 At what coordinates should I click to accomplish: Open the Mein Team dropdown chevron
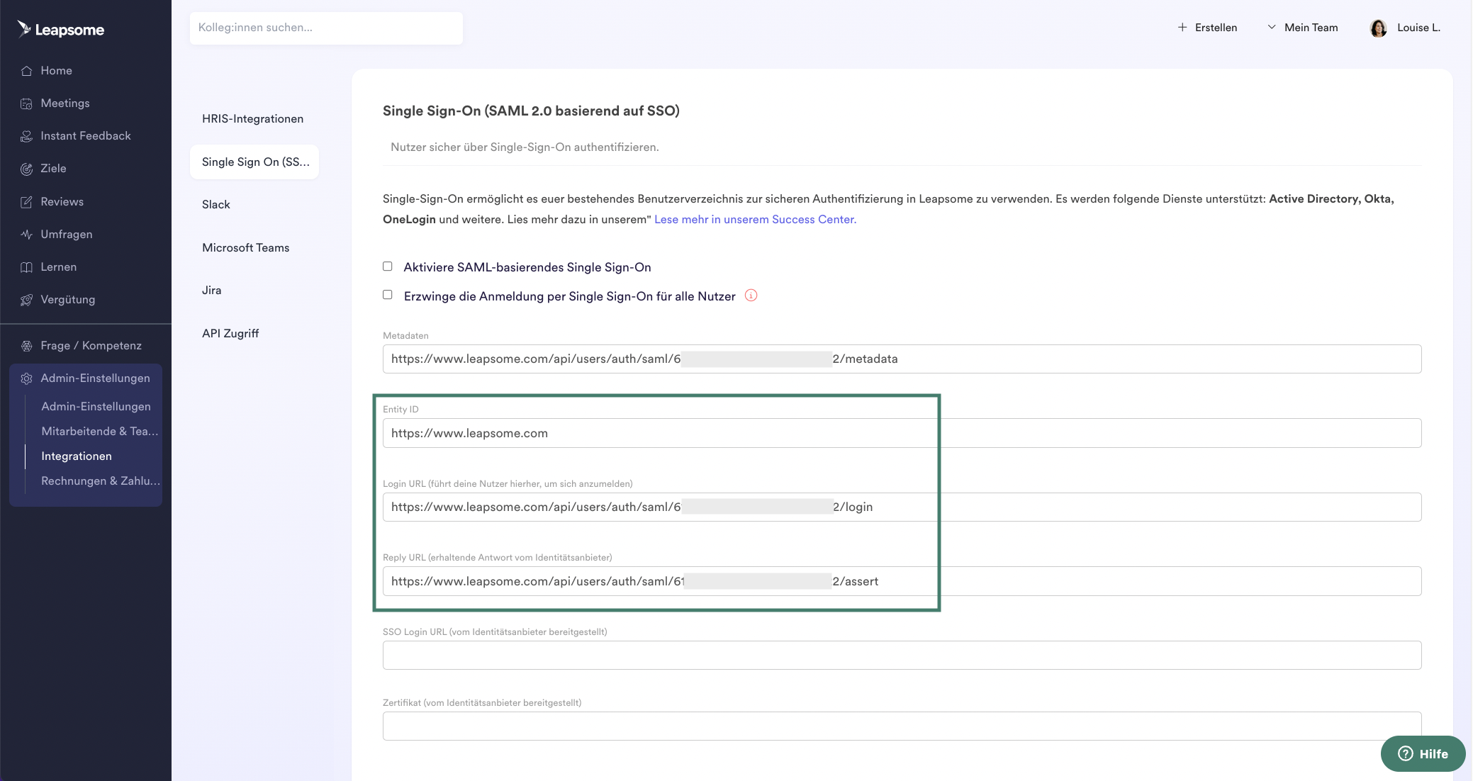[1272, 28]
